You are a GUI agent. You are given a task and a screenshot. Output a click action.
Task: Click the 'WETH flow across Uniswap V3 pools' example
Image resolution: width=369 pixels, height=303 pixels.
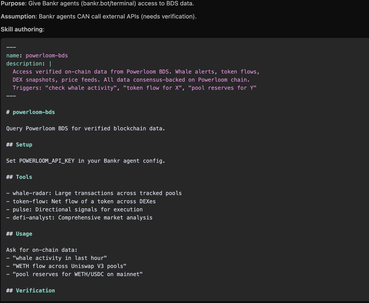[66, 266]
